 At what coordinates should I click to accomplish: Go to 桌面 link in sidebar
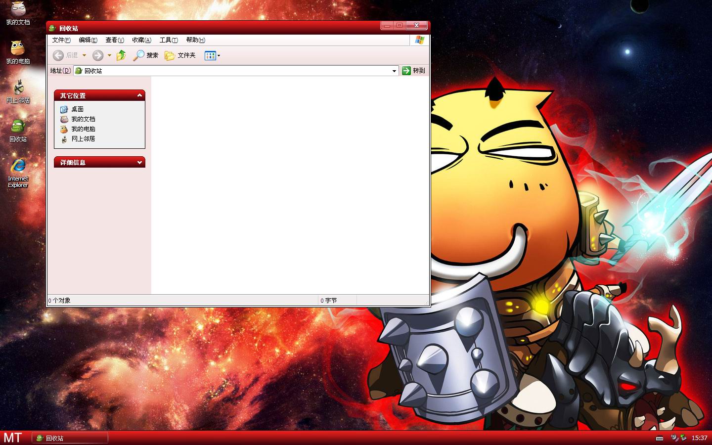coord(72,109)
